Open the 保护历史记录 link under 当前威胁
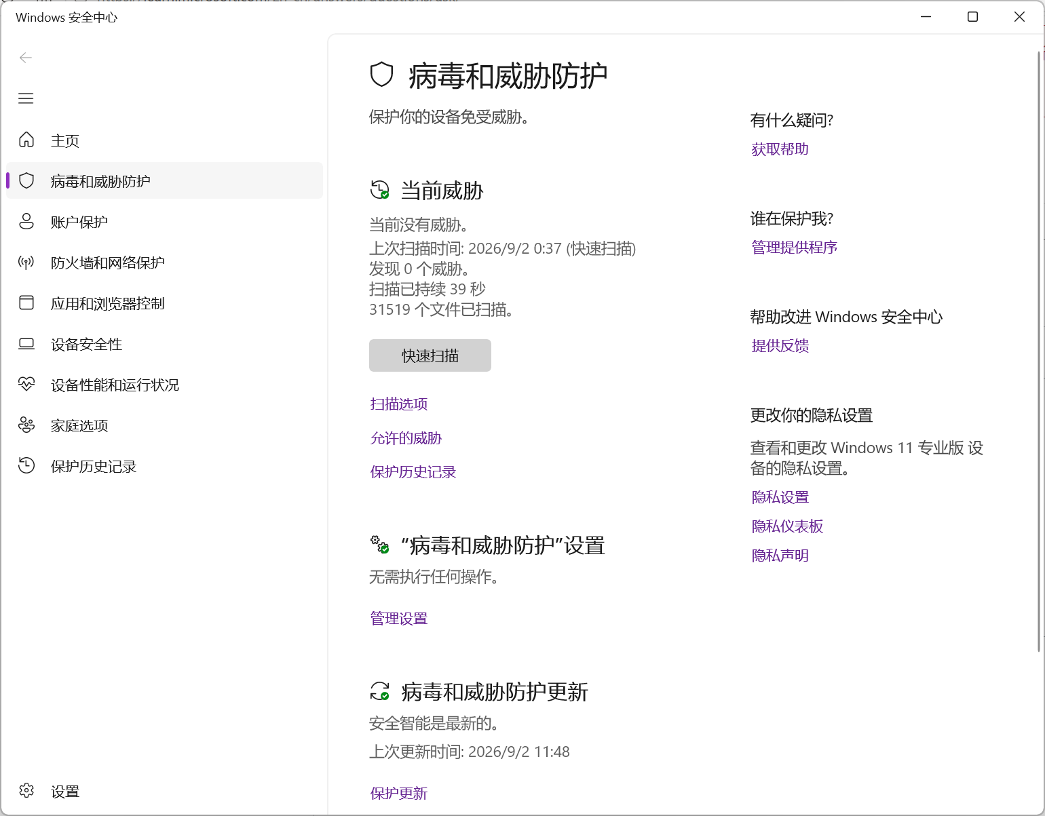 coord(413,472)
